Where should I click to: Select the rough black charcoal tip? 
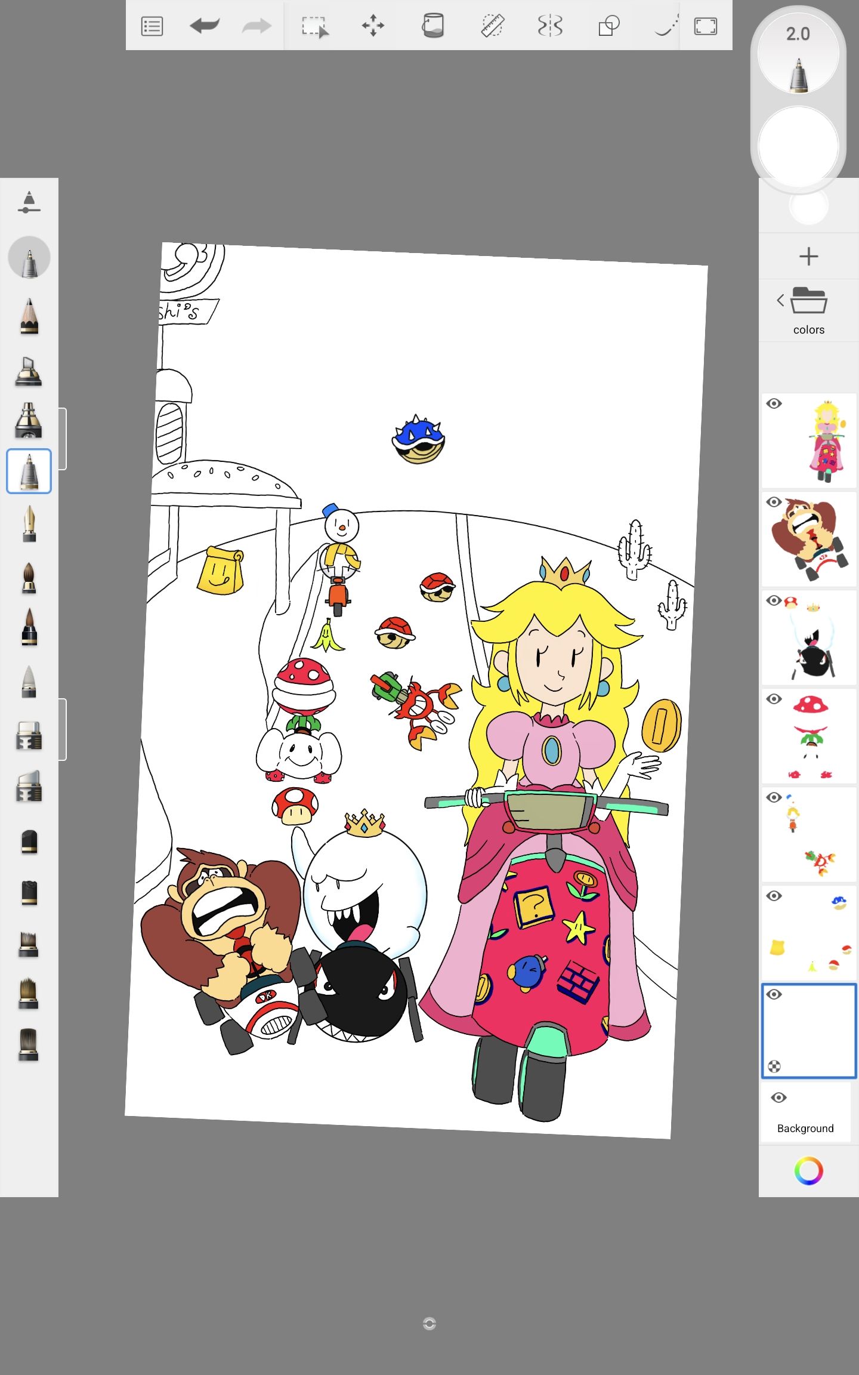pos(29,893)
